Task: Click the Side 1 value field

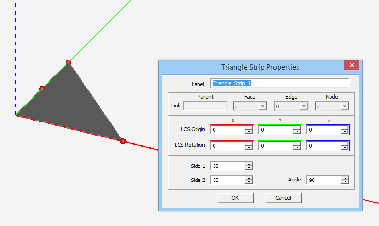Action: tap(228, 166)
